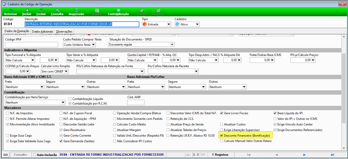The width and height of the screenshot is (348, 159).
Task: Open the Contabilização gear icon
Action: coord(118,10)
